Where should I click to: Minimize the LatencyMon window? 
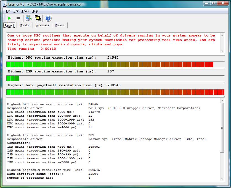pos(207,3)
